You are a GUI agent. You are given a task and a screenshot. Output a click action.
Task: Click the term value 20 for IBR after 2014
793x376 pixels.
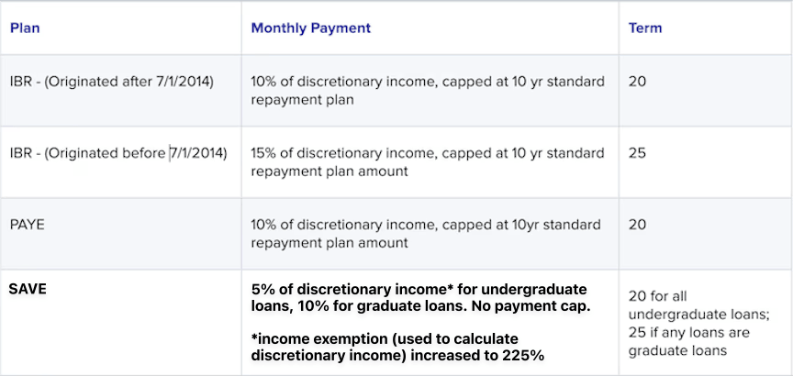[x=637, y=82]
